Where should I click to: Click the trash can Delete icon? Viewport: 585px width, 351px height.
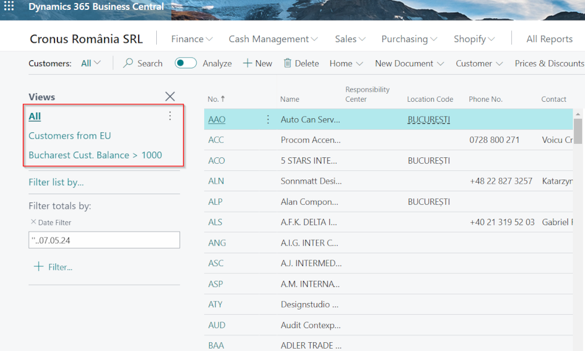287,63
